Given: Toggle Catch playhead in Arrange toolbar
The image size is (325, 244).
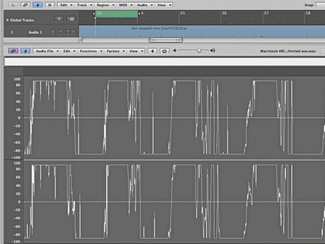Looking at the screenshot, I should [x=38, y=5].
